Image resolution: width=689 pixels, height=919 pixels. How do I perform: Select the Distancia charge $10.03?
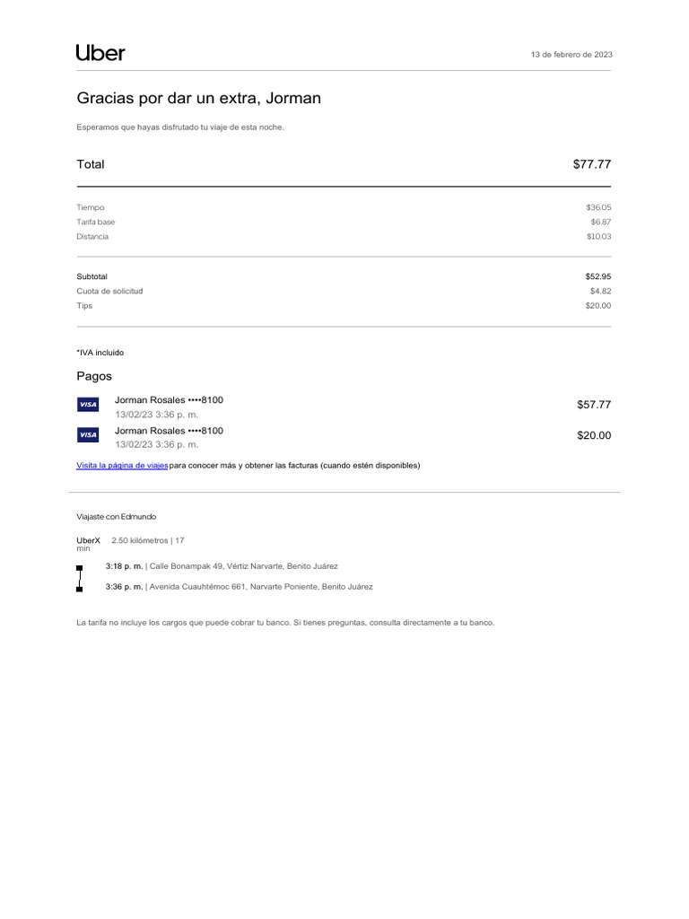(x=597, y=237)
